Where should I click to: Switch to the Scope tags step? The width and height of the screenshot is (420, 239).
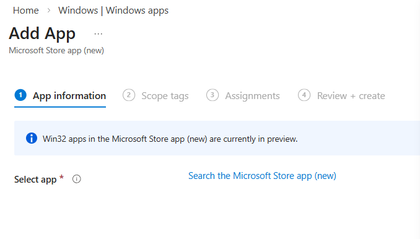[x=155, y=95]
